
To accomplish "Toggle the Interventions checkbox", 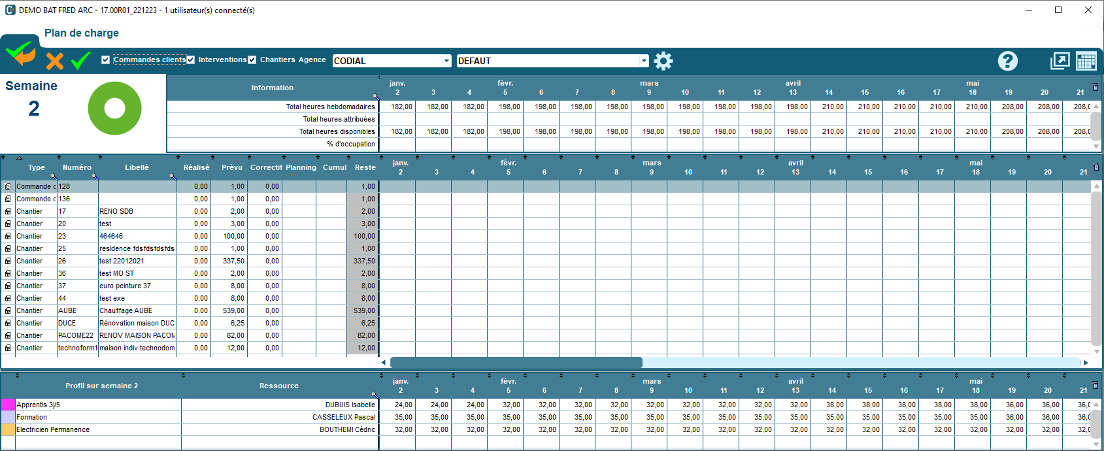I will coord(191,60).
